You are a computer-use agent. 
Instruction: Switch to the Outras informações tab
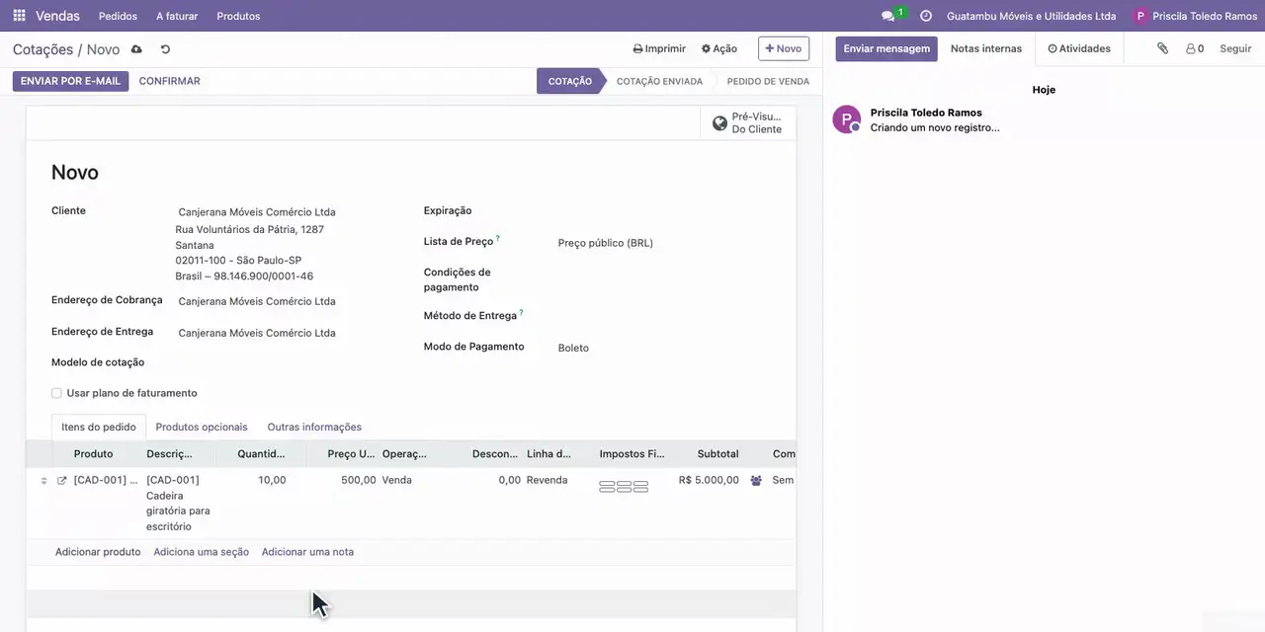pos(314,427)
